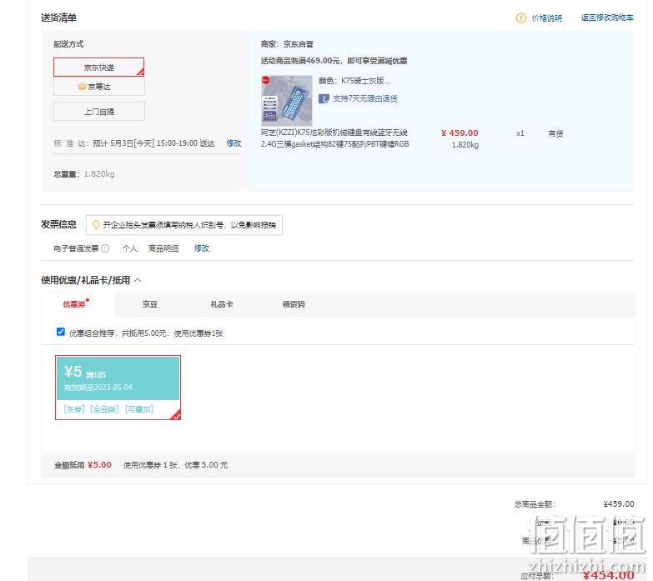Select 上门自提 pickup option
Image resolution: width=653 pixels, height=581 pixels.
[98, 112]
